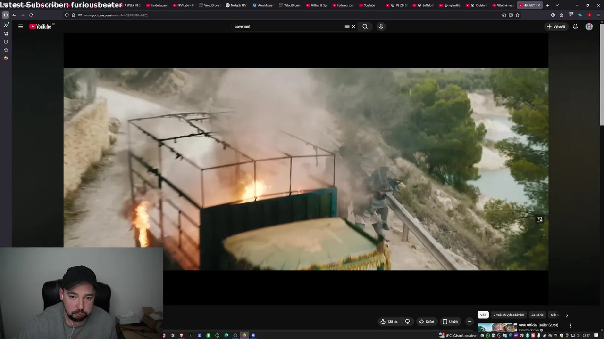Viewport: 604px width, 339px height.
Task: Go to the YouTube home logo
Action: 41,26
